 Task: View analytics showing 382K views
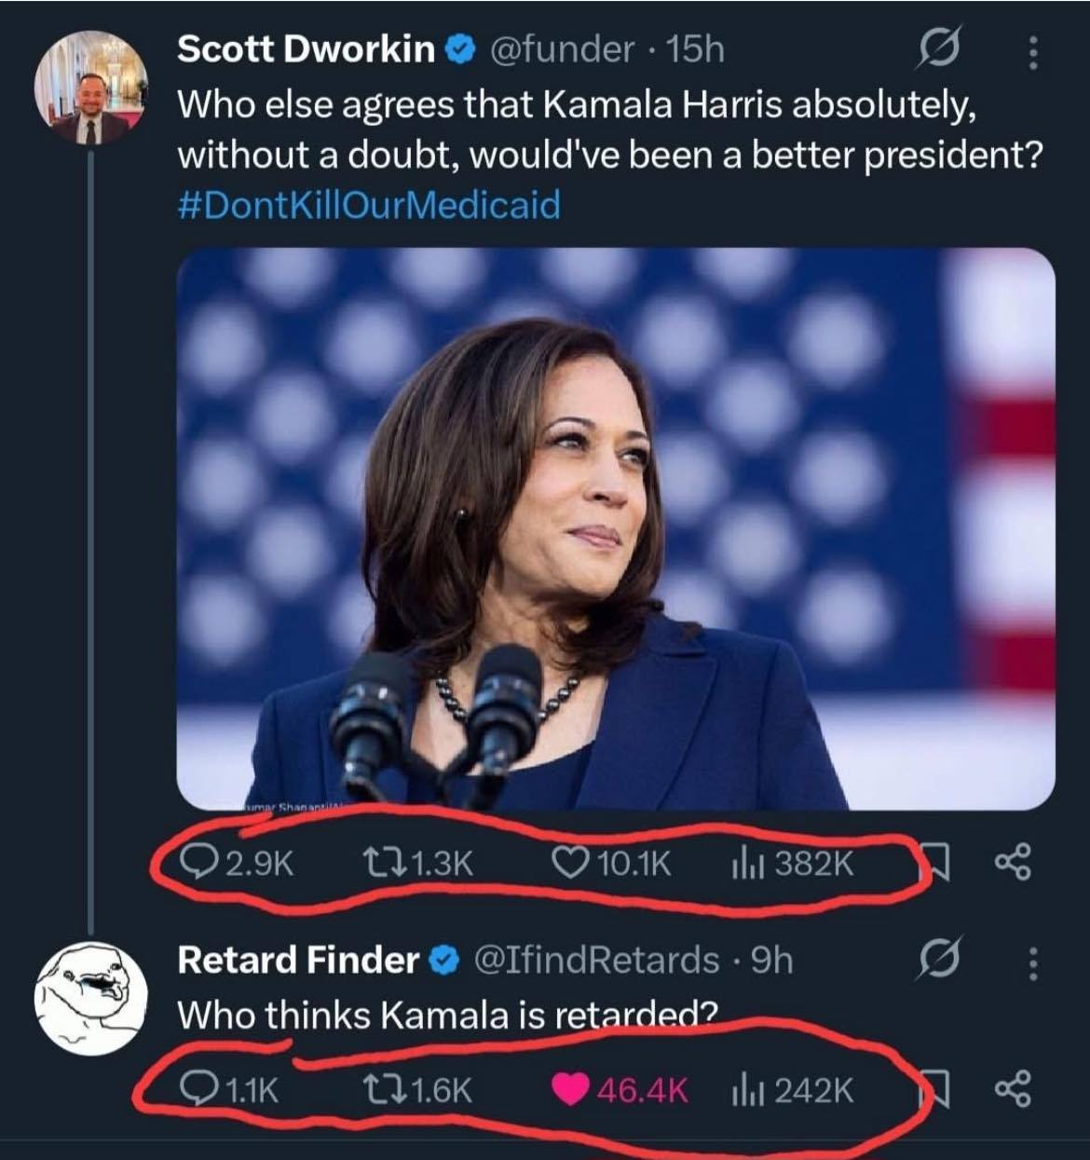point(792,864)
